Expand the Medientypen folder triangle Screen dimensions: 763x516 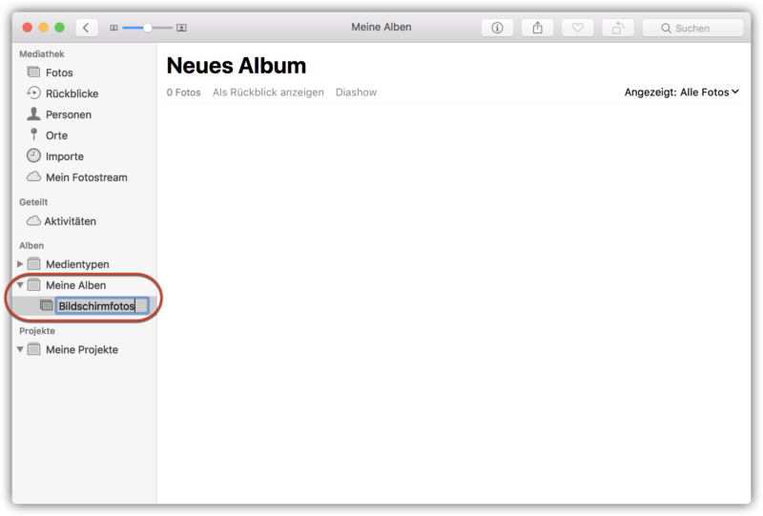pos(20,264)
